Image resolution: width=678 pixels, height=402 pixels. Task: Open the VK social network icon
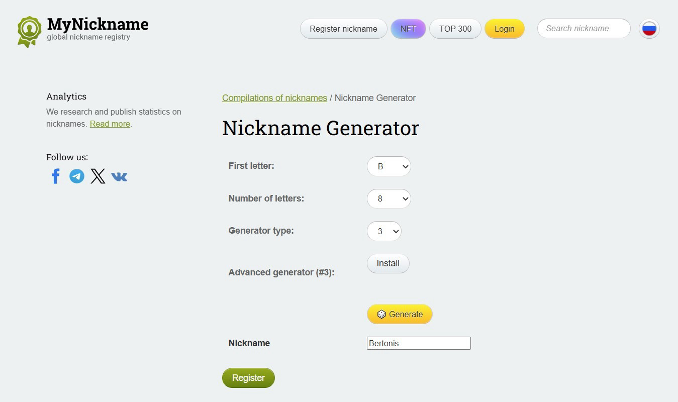click(119, 176)
